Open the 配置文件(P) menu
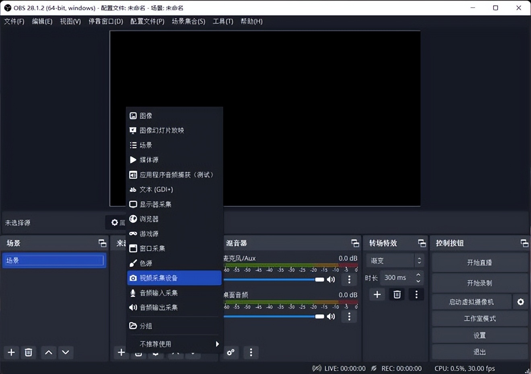Screen dimensions: 531x374 click(147, 21)
